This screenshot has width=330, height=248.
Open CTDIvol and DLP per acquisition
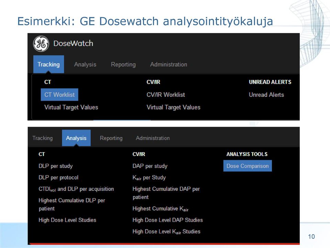tap(76, 189)
